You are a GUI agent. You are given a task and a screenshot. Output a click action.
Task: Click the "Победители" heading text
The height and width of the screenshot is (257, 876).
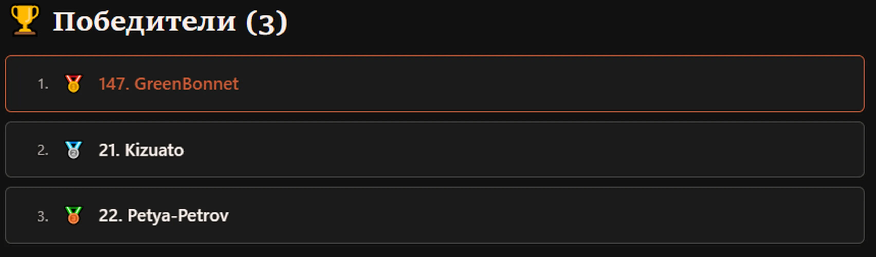tap(144, 22)
